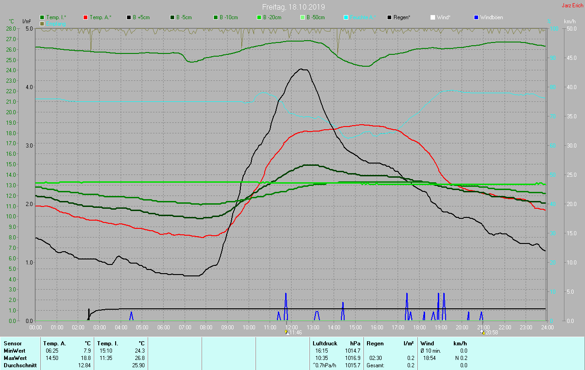Click the sunset marker at 20:58
Image resolution: width=585 pixels, height=370 pixels.
(483, 333)
